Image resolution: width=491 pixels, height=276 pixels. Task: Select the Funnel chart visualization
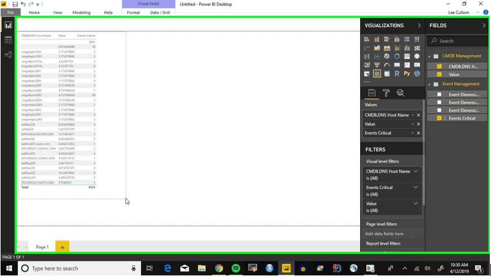(377, 65)
